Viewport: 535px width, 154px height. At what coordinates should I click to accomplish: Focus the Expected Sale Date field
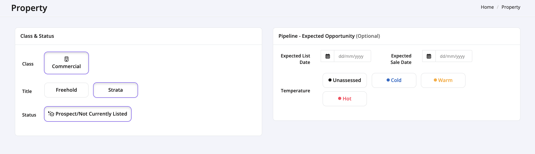(454, 56)
